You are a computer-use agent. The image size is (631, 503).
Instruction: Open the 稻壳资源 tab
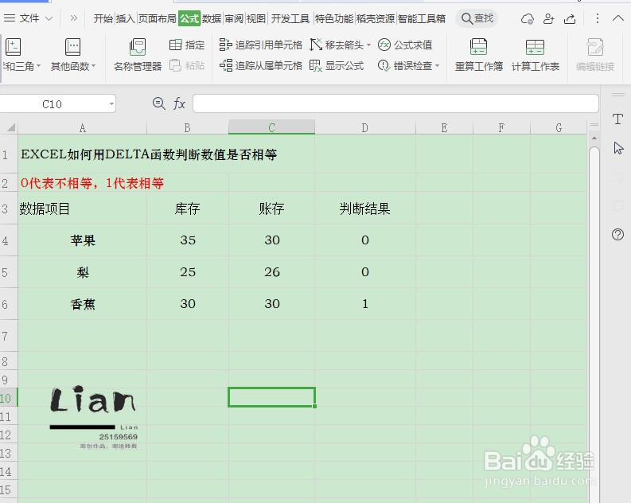(376, 18)
